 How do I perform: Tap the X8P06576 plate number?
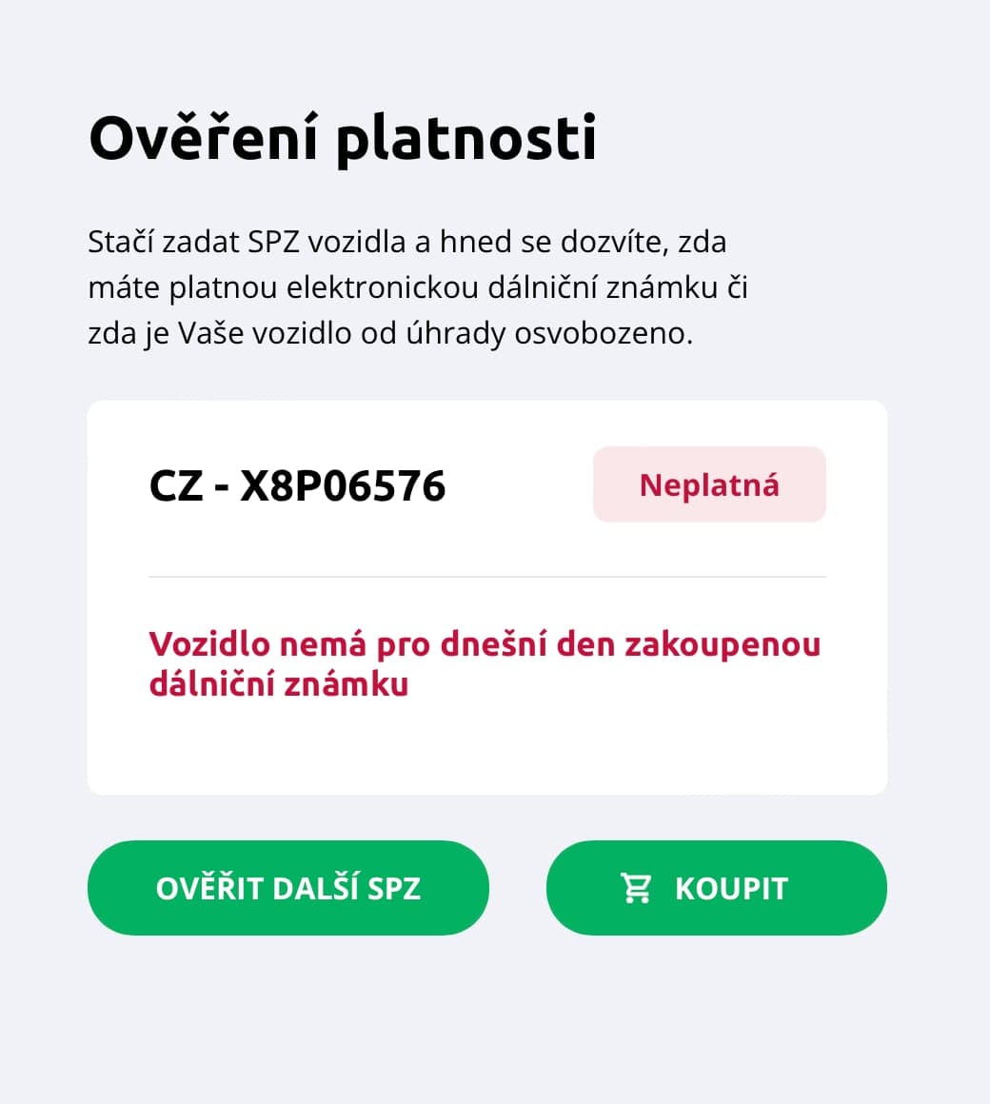(x=348, y=485)
